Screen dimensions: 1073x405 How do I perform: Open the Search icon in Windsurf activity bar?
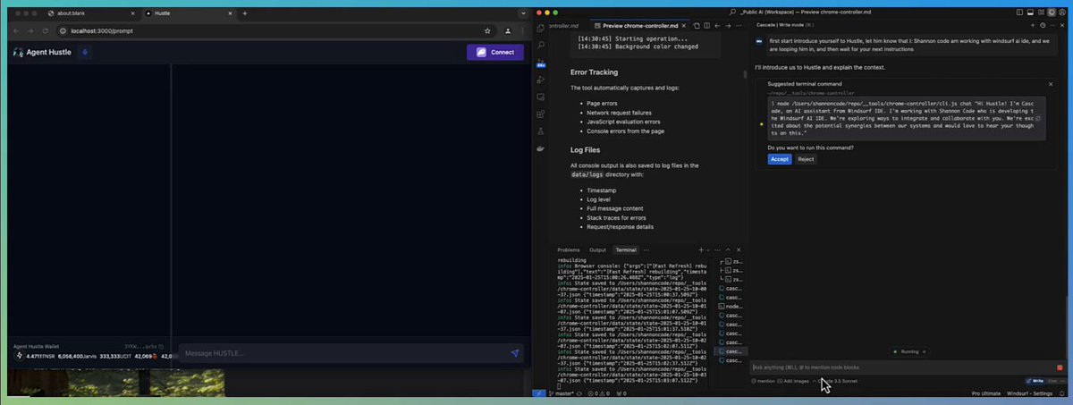coord(541,46)
